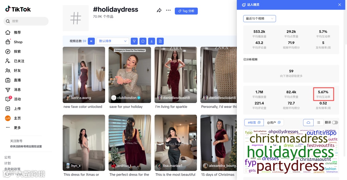Click the download icon in video toolbar
347x180 pixels.
pyautogui.click(x=151, y=41)
